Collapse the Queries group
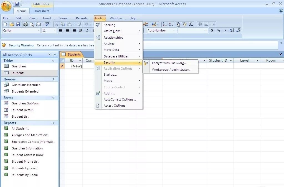Viewport: 284px width, 187px height. pos(53,79)
